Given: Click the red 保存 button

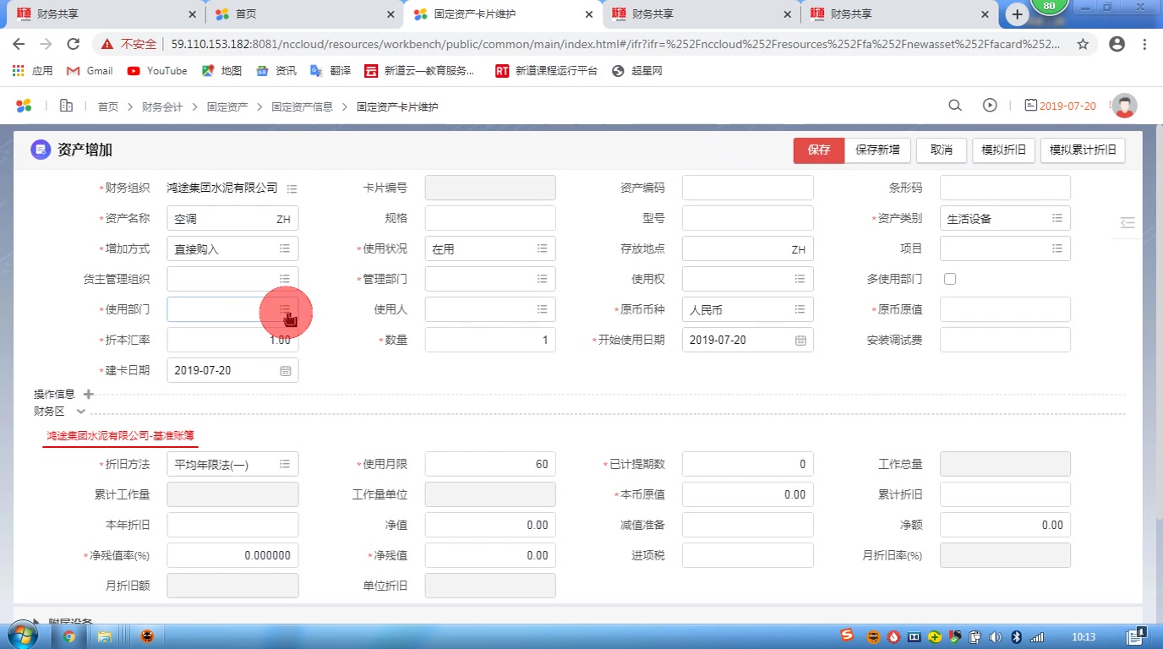Looking at the screenshot, I should 817,150.
